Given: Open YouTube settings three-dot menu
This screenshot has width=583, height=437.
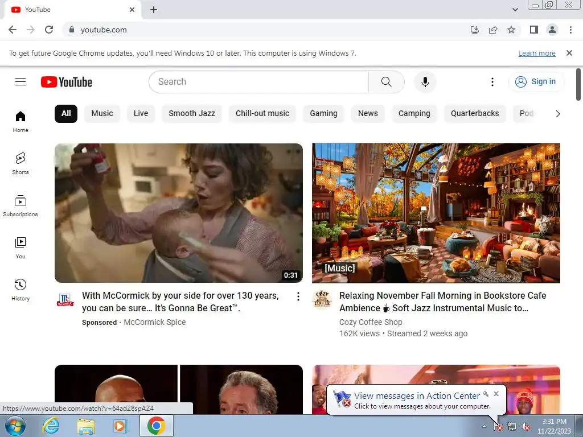Looking at the screenshot, I should 492,82.
